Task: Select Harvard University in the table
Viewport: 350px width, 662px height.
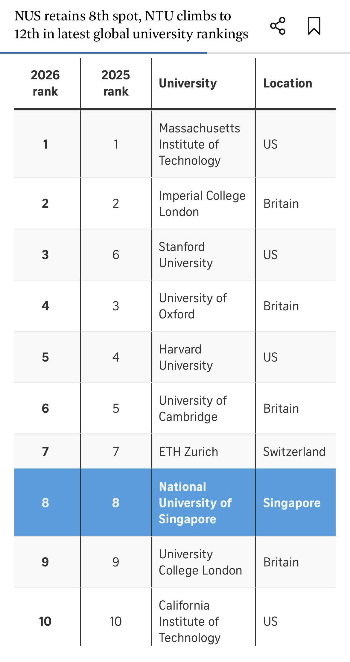Action: click(186, 357)
